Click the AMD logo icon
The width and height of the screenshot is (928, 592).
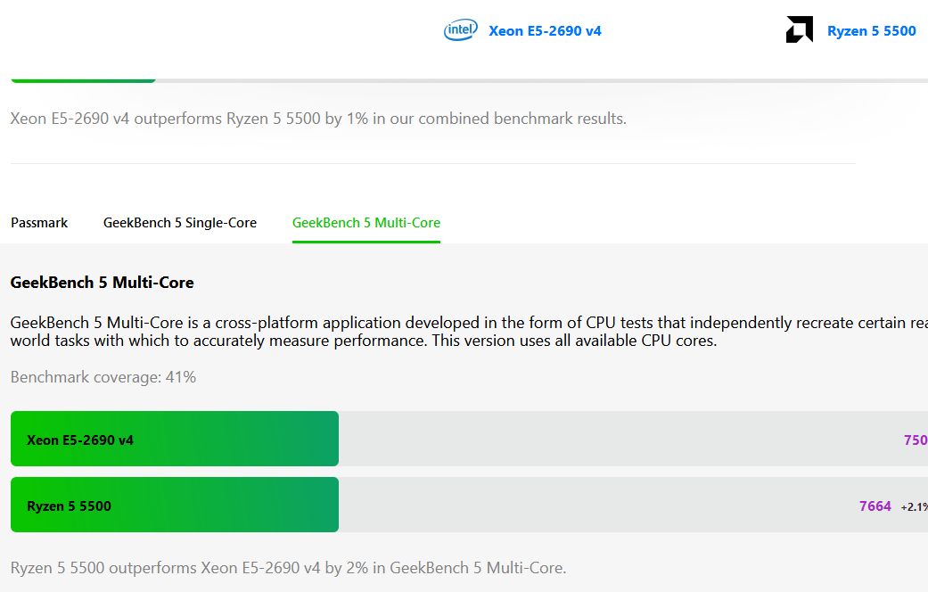click(x=799, y=30)
